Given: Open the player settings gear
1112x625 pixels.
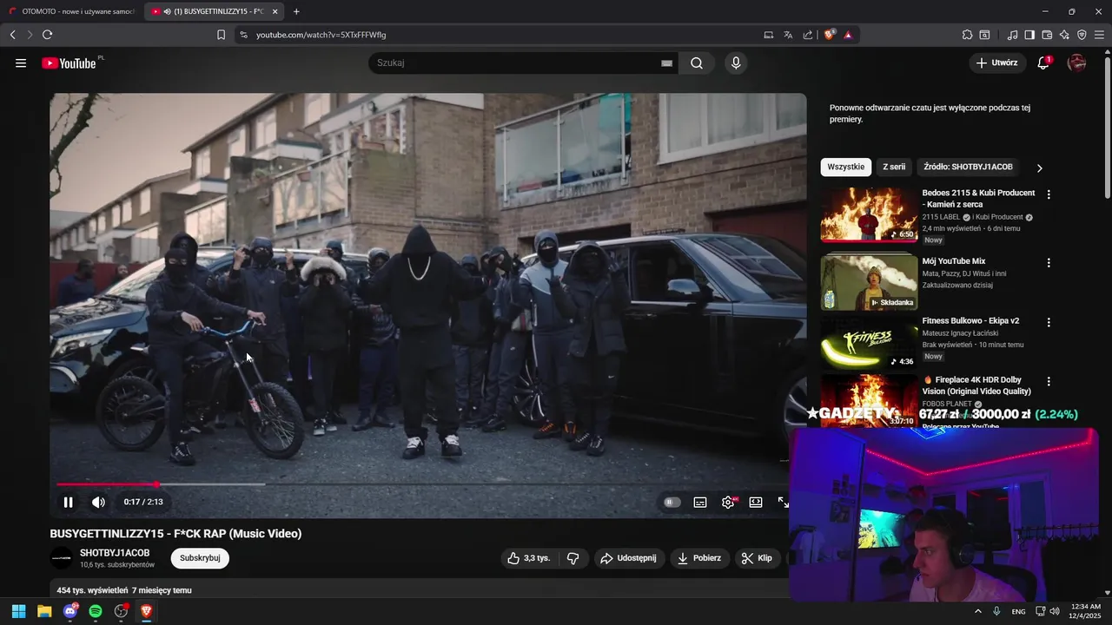Looking at the screenshot, I should 728,502.
